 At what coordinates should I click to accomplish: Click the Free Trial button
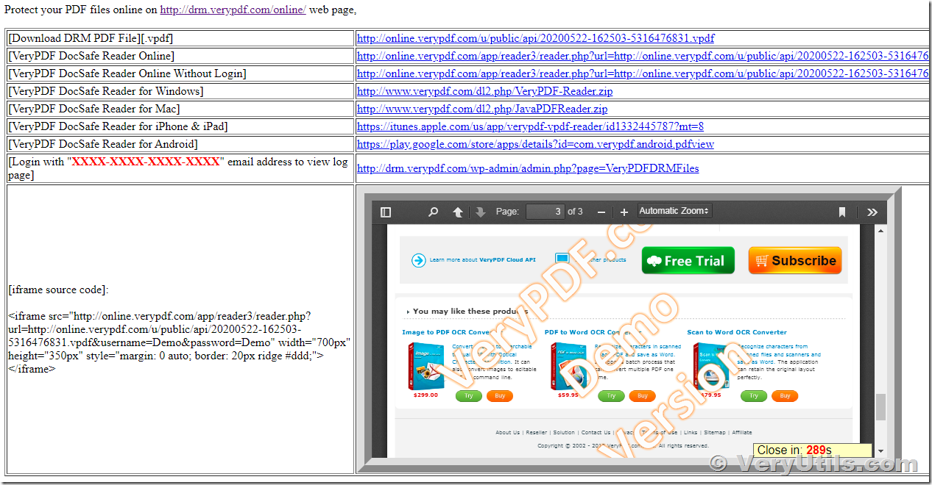(688, 260)
